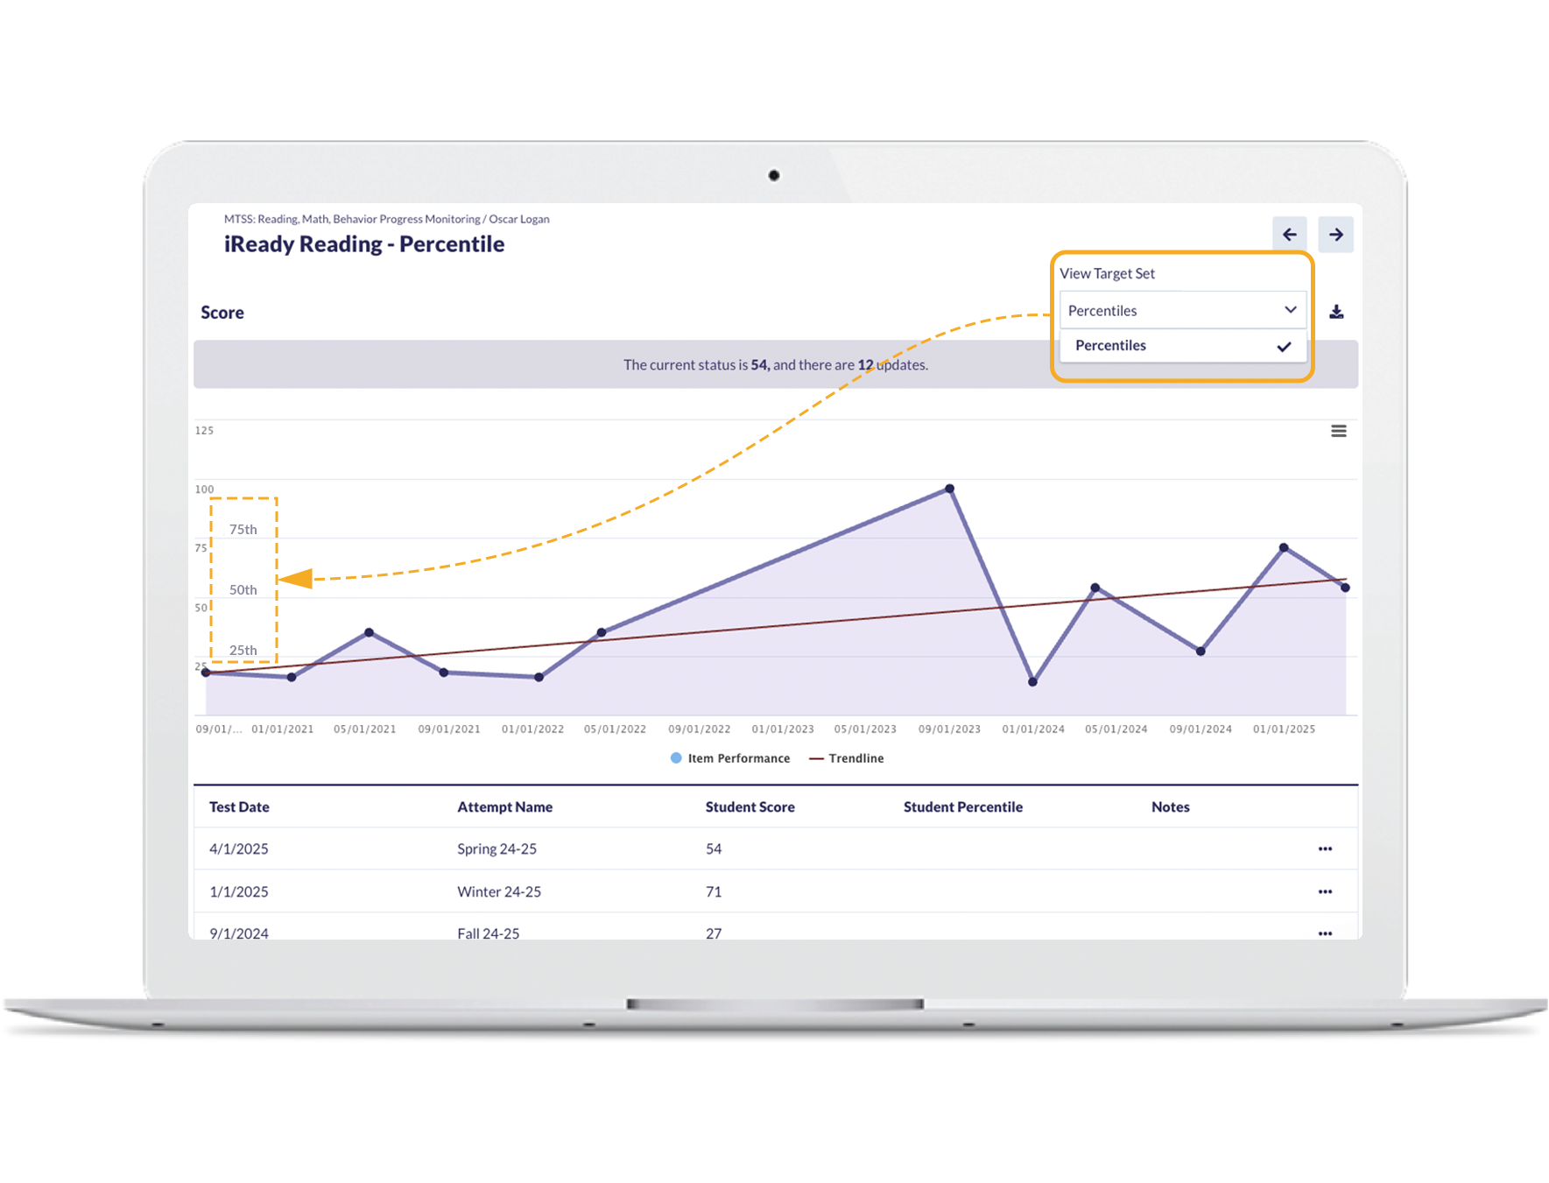Open the MTSS breadcrumb link
1549x1183 pixels.
coord(352,219)
